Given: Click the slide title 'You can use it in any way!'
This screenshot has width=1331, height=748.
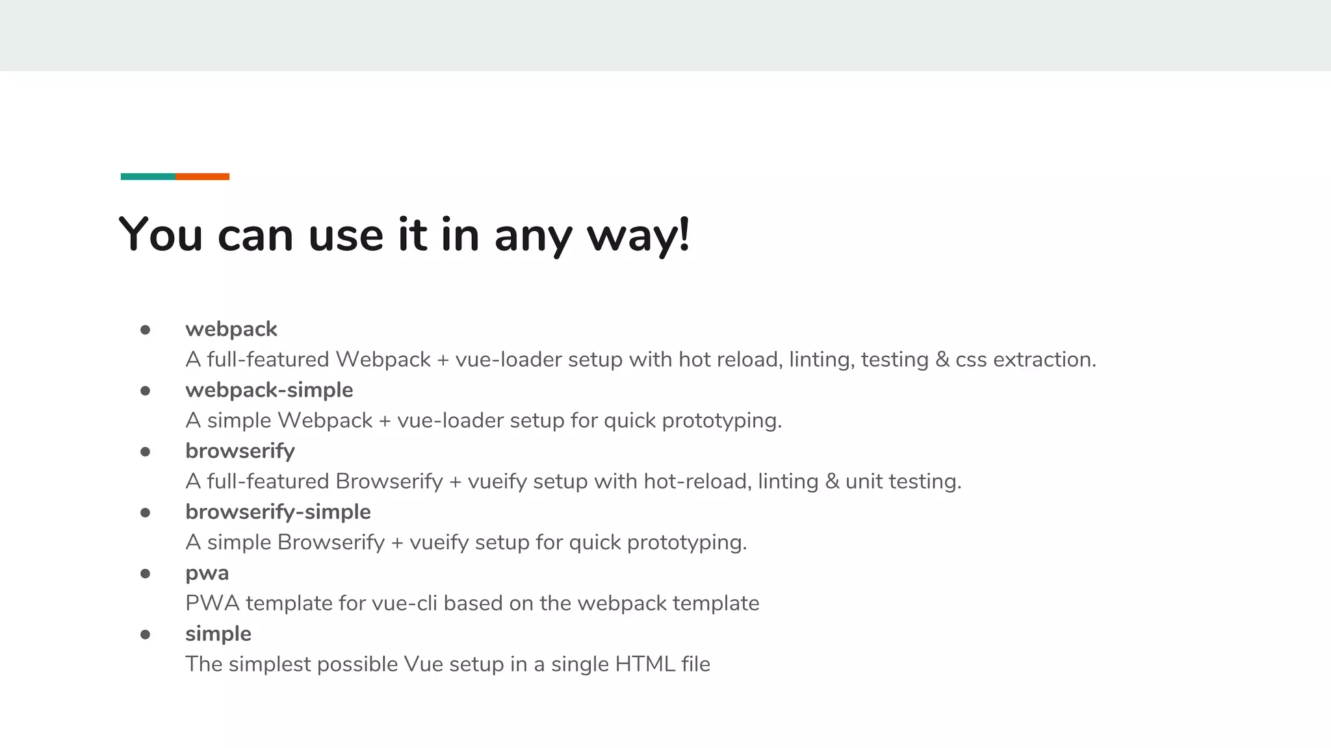Looking at the screenshot, I should tap(404, 235).
